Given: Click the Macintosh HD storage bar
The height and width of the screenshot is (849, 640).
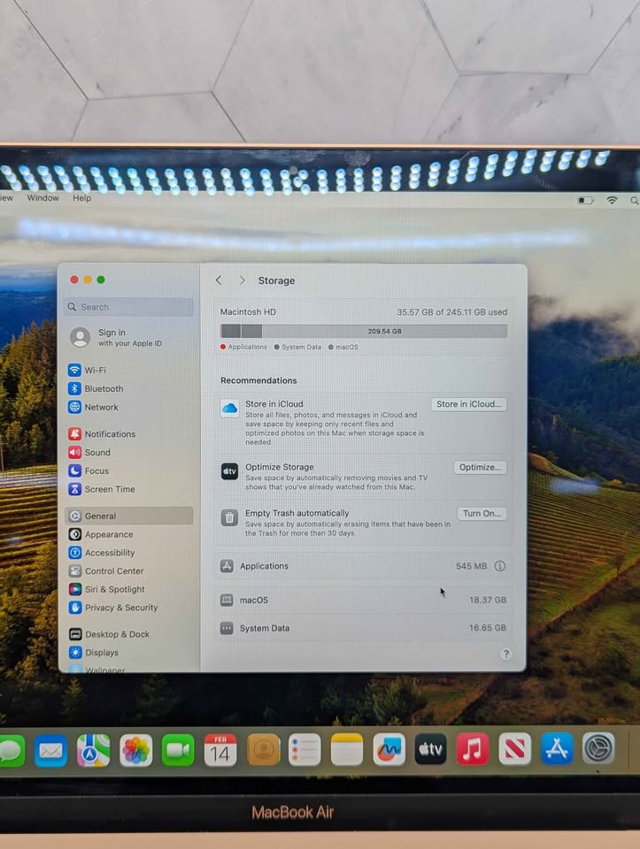Looking at the screenshot, I should [363, 331].
